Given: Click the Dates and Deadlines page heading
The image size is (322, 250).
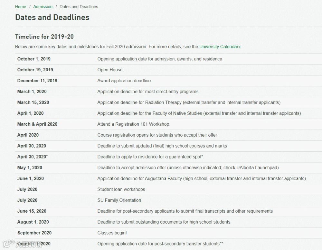Looking at the screenshot, I should coord(52,17).
